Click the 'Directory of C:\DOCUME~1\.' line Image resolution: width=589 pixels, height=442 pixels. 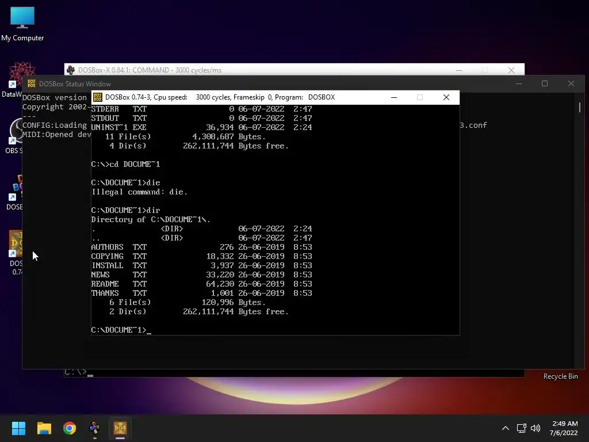[x=151, y=219]
